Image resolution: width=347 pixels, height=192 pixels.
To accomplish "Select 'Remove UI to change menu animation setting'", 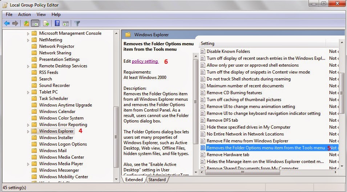I will 251,107.
